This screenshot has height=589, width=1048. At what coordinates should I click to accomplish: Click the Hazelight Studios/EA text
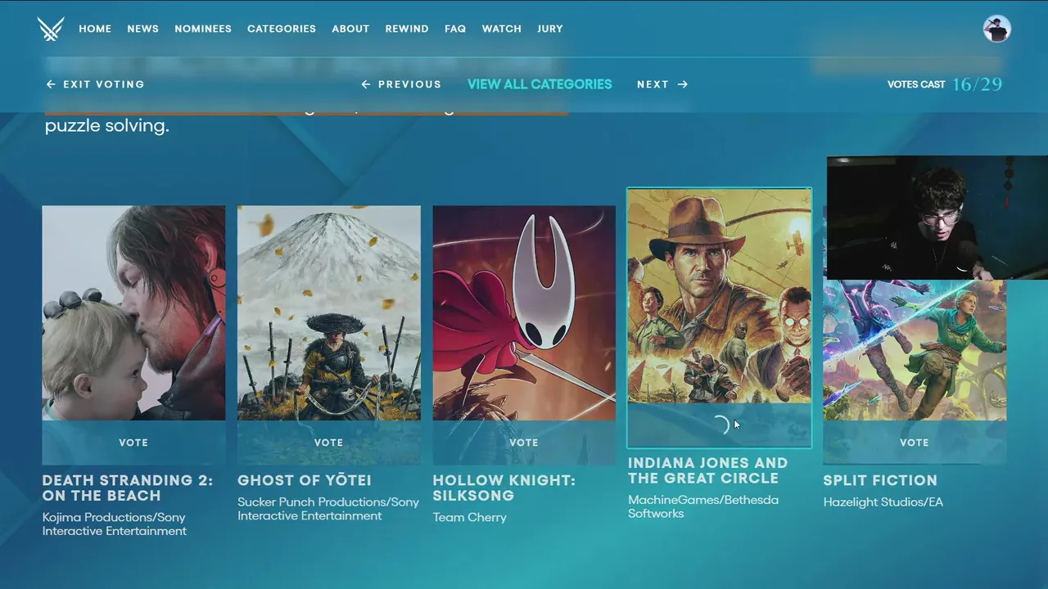click(883, 501)
